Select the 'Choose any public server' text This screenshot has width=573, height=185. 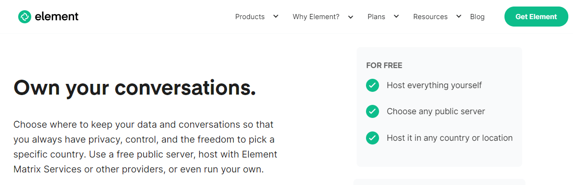pyautogui.click(x=436, y=112)
